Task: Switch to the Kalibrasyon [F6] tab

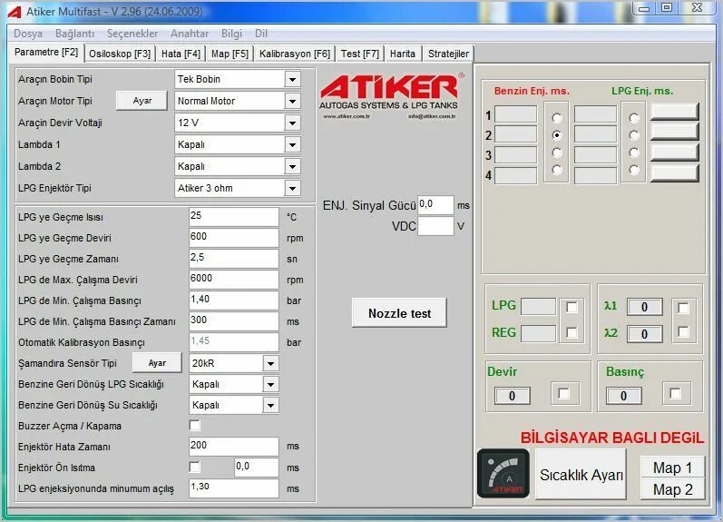Action: pyautogui.click(x=295, y=54)
